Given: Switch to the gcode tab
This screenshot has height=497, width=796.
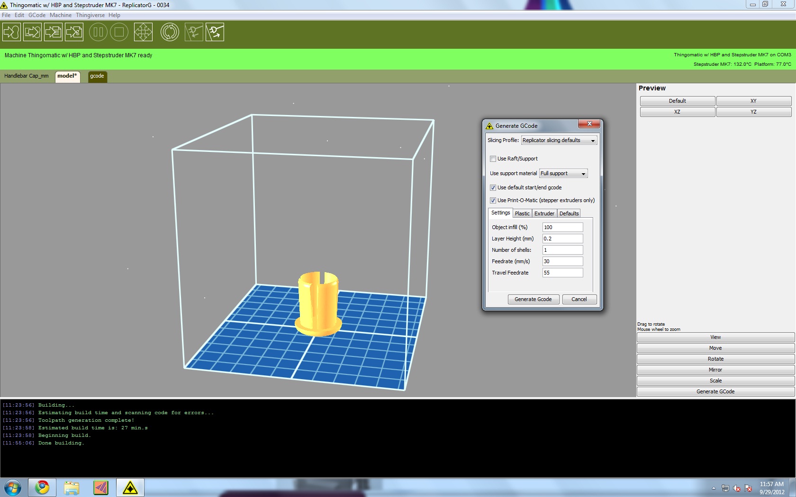Looking at the screenshot, I should (97, 77).
